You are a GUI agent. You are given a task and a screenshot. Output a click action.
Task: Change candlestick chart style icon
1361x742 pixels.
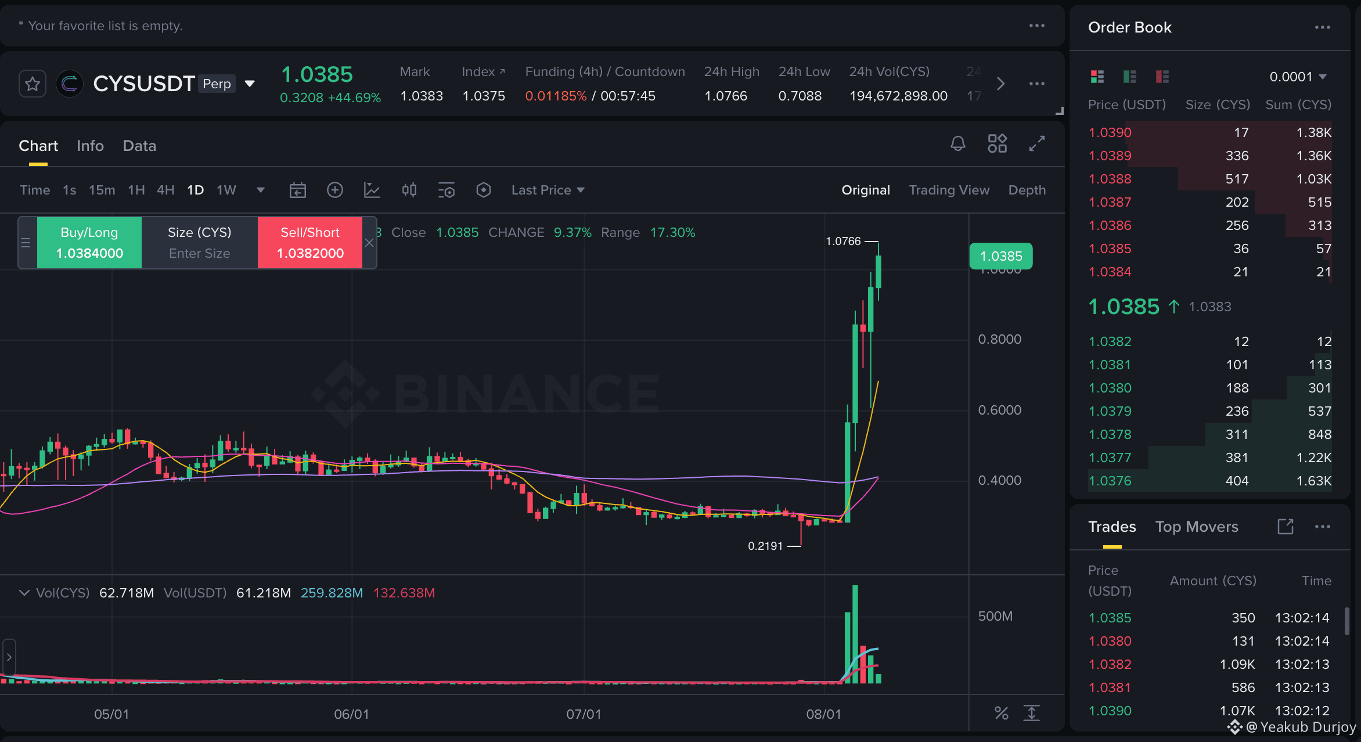tap(409, 190)
